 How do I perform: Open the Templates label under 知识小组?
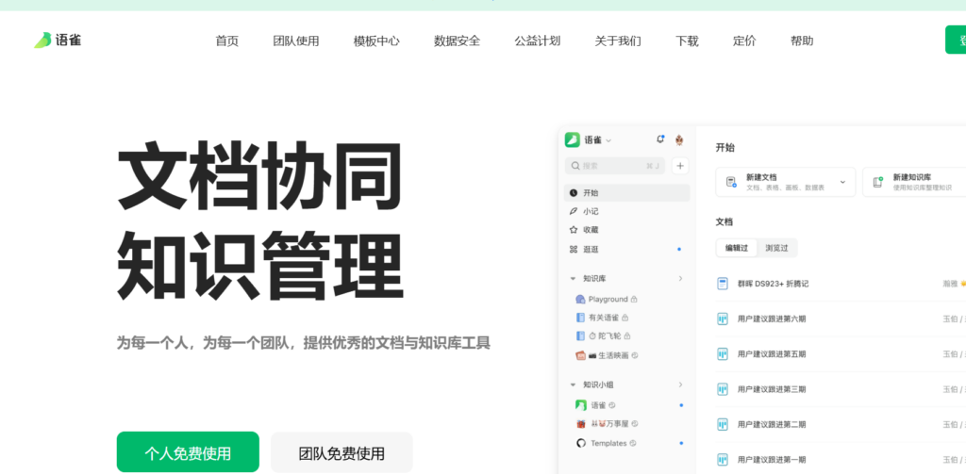point(608,443)
